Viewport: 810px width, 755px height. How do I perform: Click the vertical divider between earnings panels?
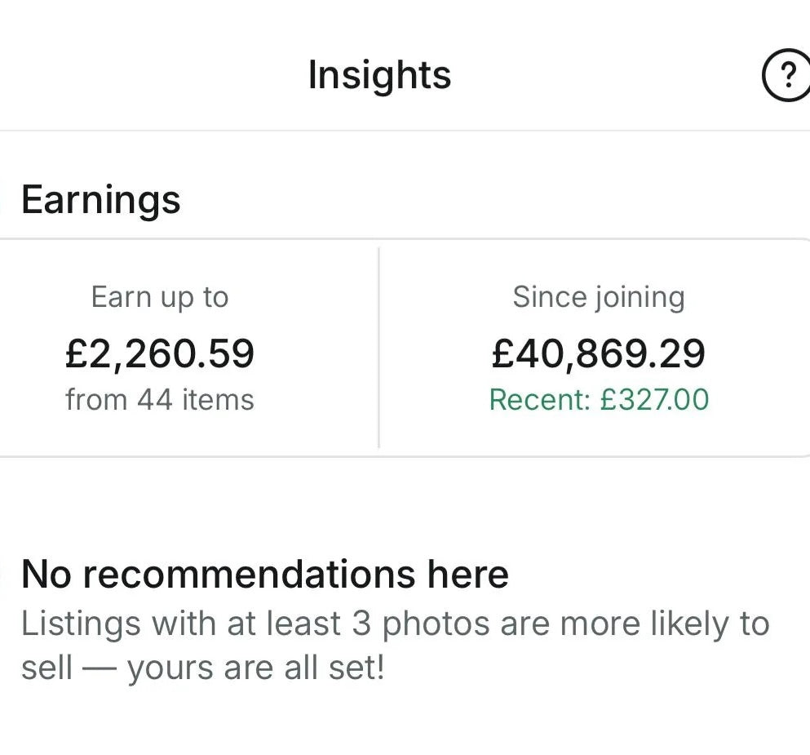click(x=379, y=349)
